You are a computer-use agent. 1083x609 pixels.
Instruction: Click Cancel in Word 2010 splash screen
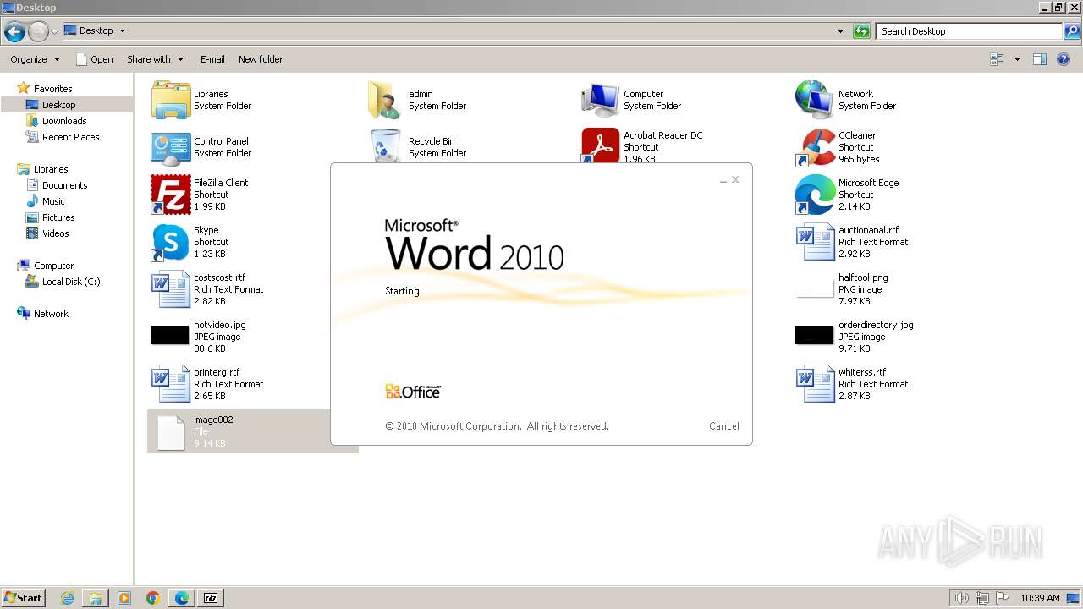[x=724, y=426]
